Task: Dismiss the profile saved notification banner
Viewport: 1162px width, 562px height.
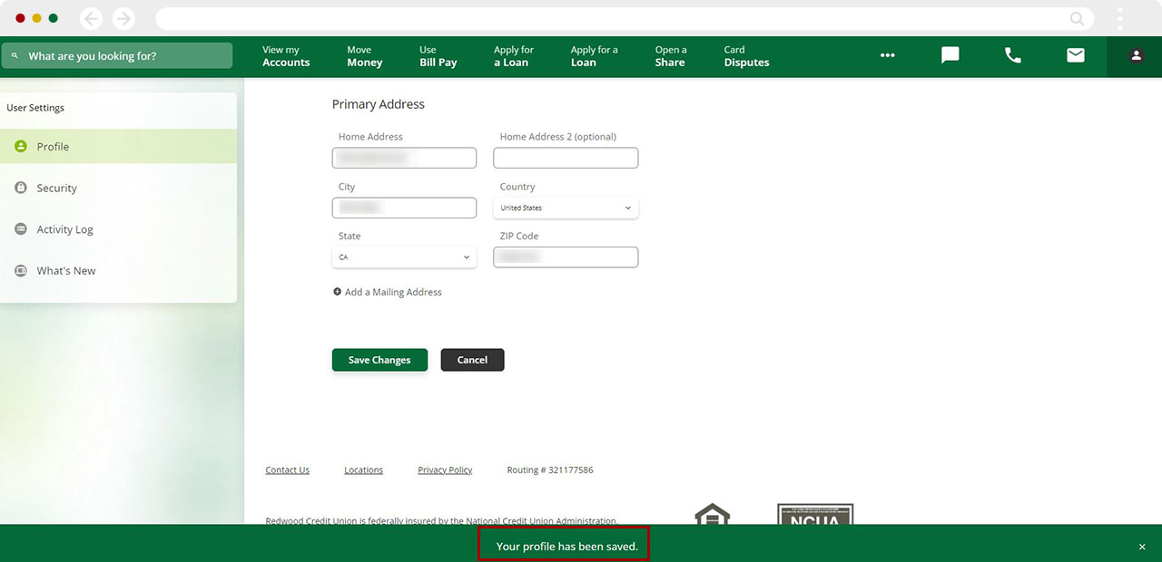Action: pos(1142,547)
